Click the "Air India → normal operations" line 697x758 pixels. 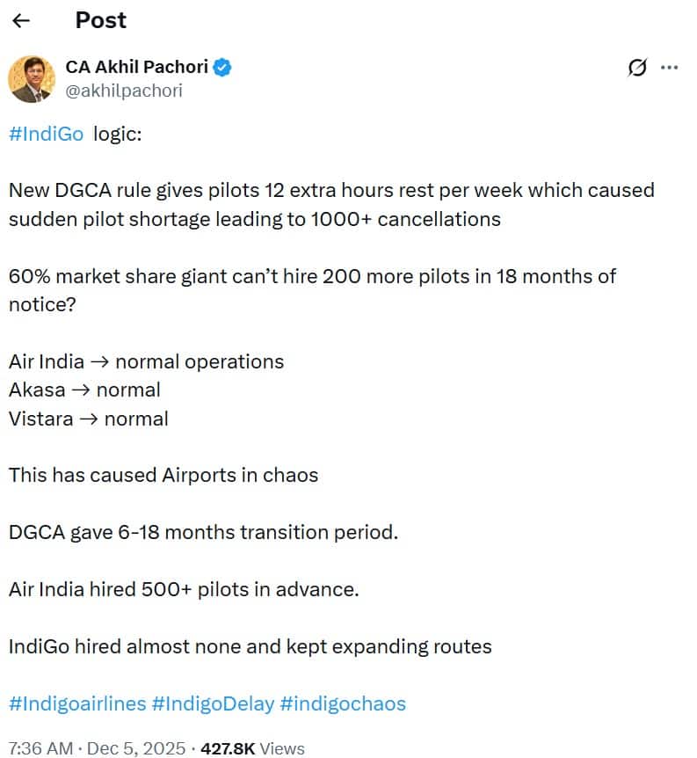tap(146, 361)
